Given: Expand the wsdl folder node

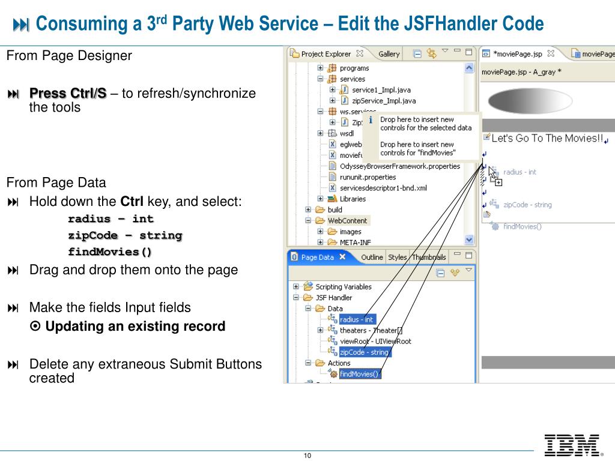Looking at the screenshot, I should tap(320, 133).
